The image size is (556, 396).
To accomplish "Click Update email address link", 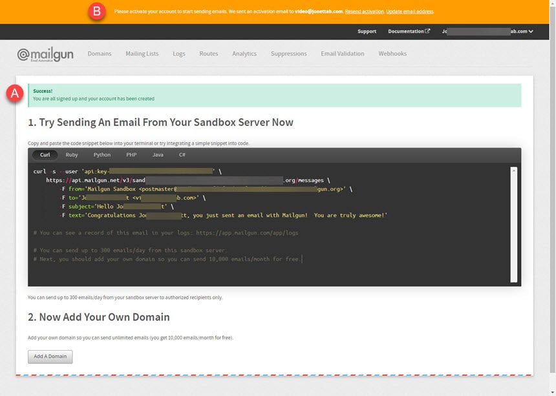I will [409, 12].
